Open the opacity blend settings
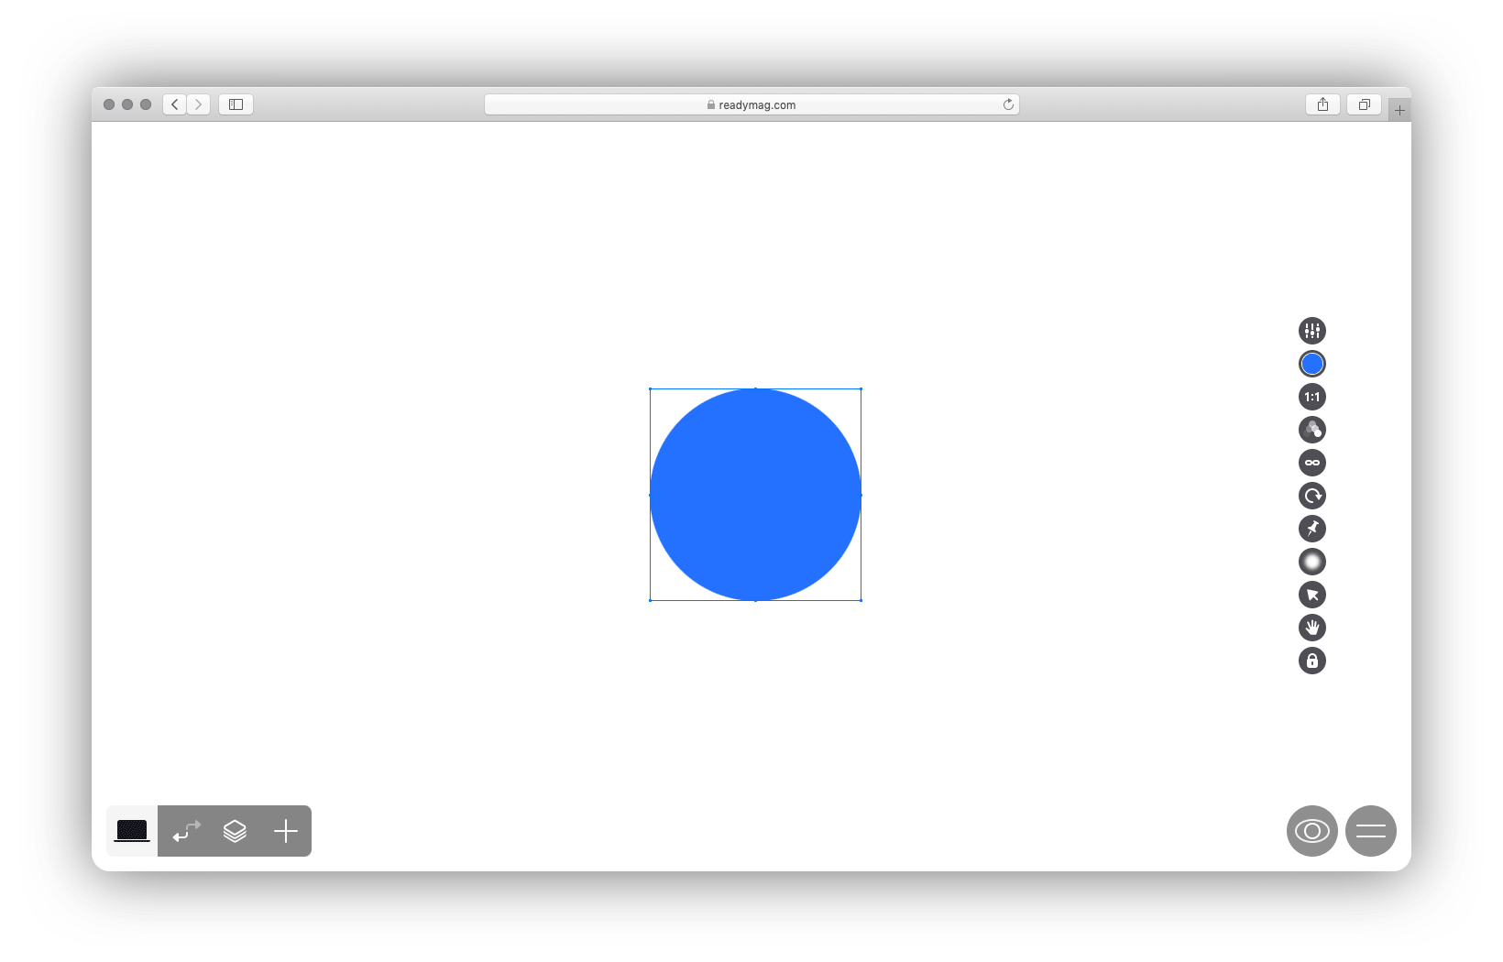 [x=1311, y=430]
